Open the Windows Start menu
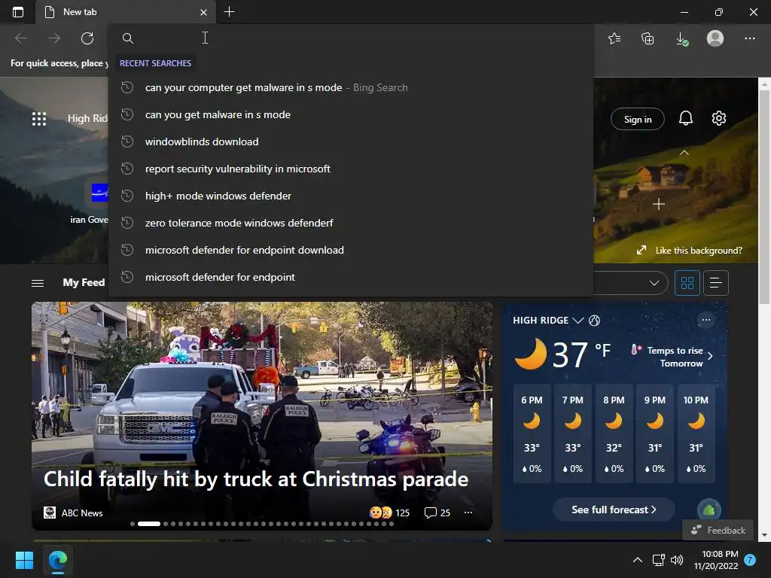Screen dimensions: 771x578 point(23,560)
